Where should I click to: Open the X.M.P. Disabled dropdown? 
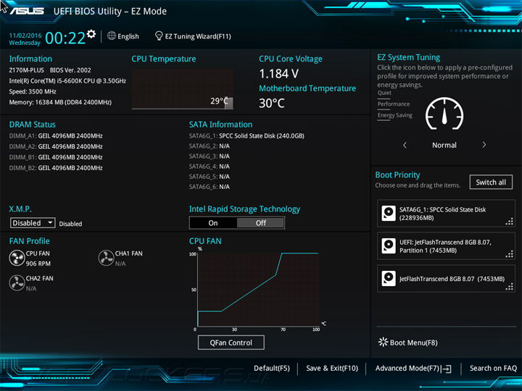pyautogui.click(x=33, y=223)
